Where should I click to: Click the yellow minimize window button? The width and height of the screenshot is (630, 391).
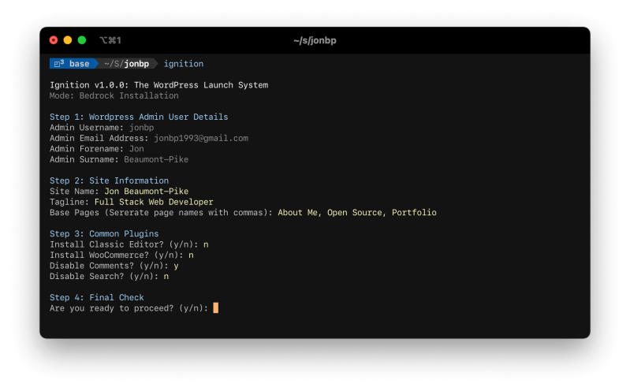pos(68,40)
